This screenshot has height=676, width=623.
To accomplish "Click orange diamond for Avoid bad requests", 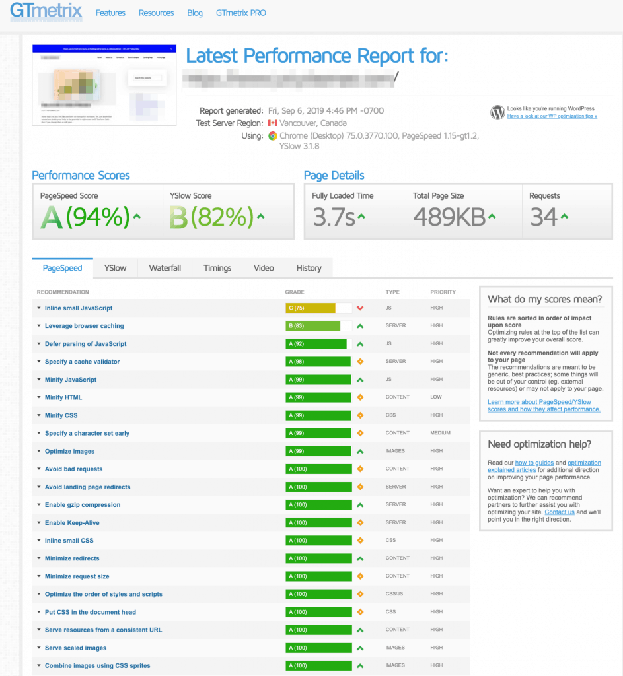I will click(x=360, y=469).
